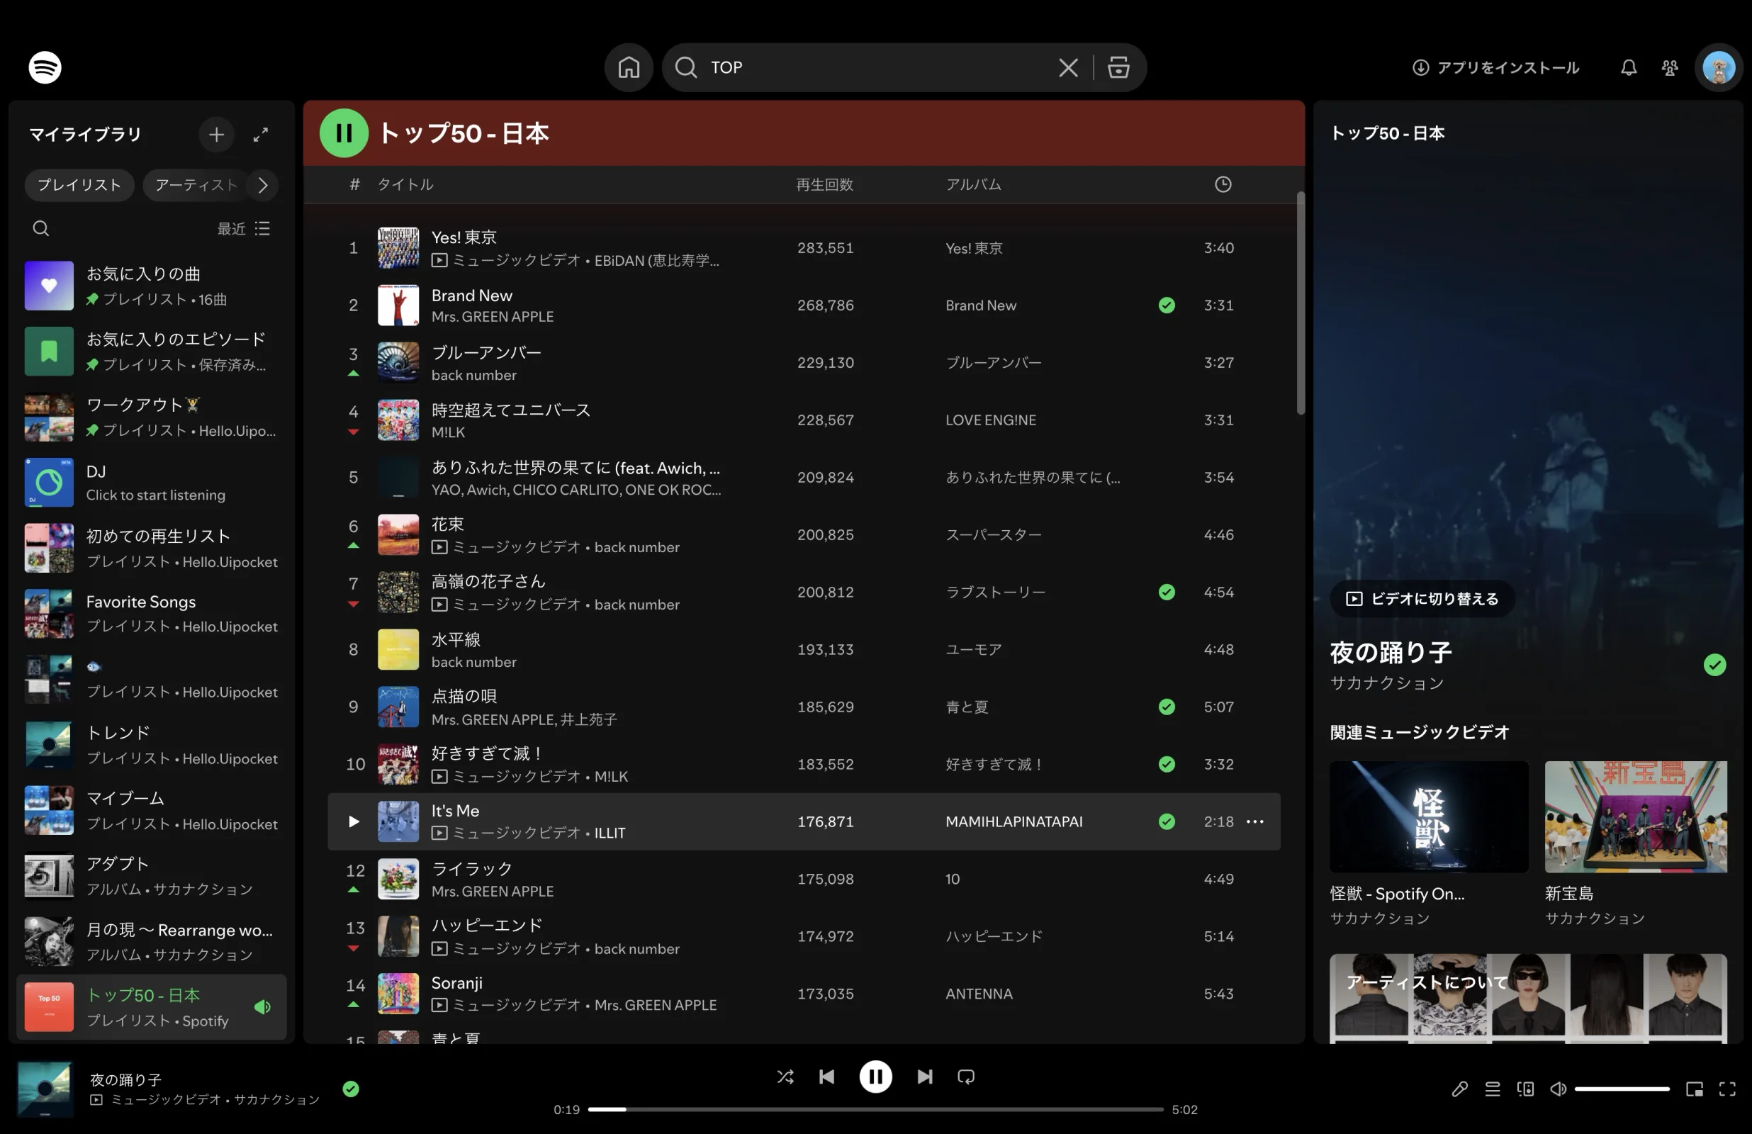Open the Connect to a device icon
The width and height of the screenshot is (1752, 1134).
tap(1525, 1089)
